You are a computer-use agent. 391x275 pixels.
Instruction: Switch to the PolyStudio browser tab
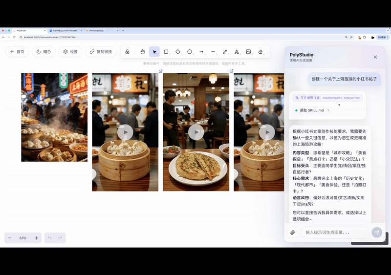pos(29,31)
